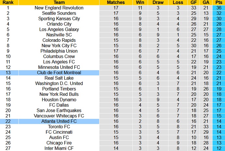Click New England Revolution's 36 points cell
The height and width of the screenshot is (151, 225).
(x=218, y=8)
